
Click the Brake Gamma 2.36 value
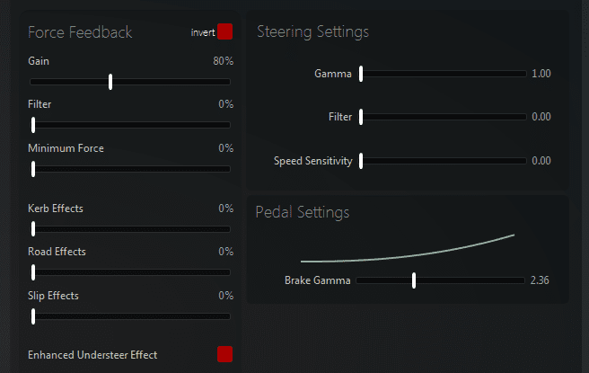coord(540,280)
